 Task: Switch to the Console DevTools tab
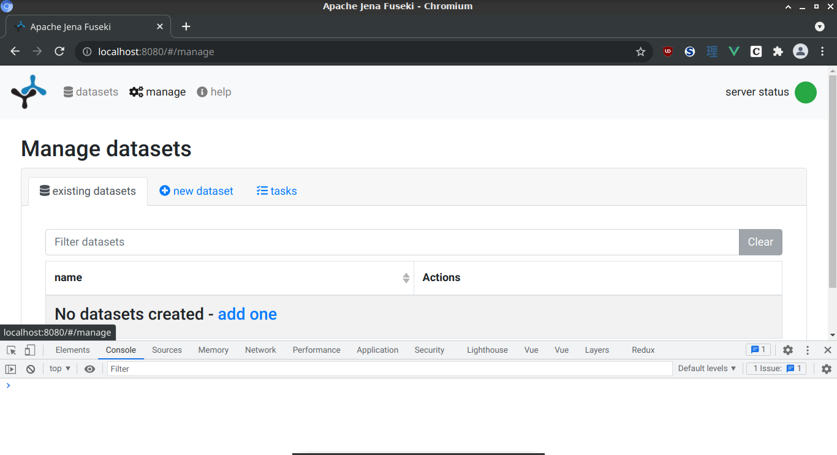121,350
